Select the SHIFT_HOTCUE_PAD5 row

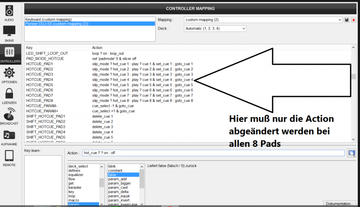point(188,137)
